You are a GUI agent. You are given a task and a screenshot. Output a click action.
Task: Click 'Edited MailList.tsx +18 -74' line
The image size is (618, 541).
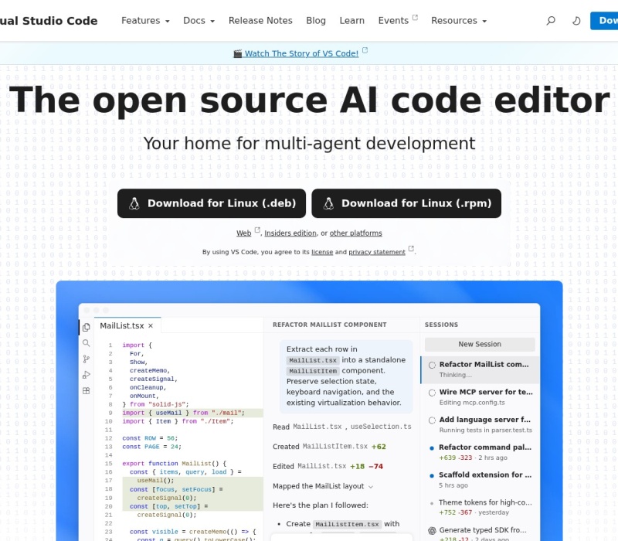(x=328, y=467)
